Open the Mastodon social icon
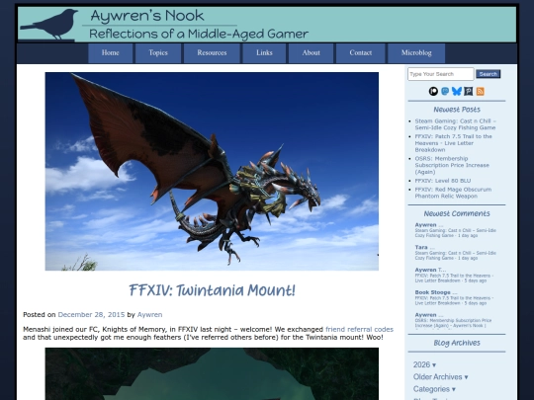This screenshot has height=400, width=534. point(445,91)
